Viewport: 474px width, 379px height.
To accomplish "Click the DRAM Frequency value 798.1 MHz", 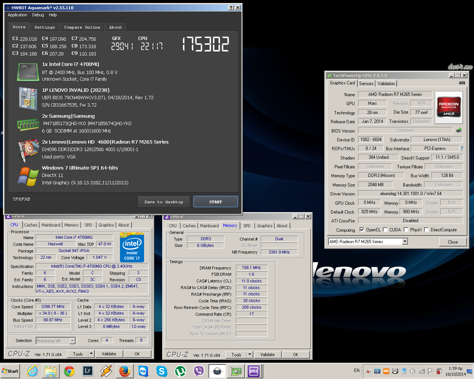I will pyautogui.click(x=251, y=268).
